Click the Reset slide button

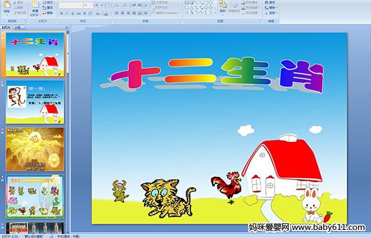pyautogui.click(x=48, y=8)
